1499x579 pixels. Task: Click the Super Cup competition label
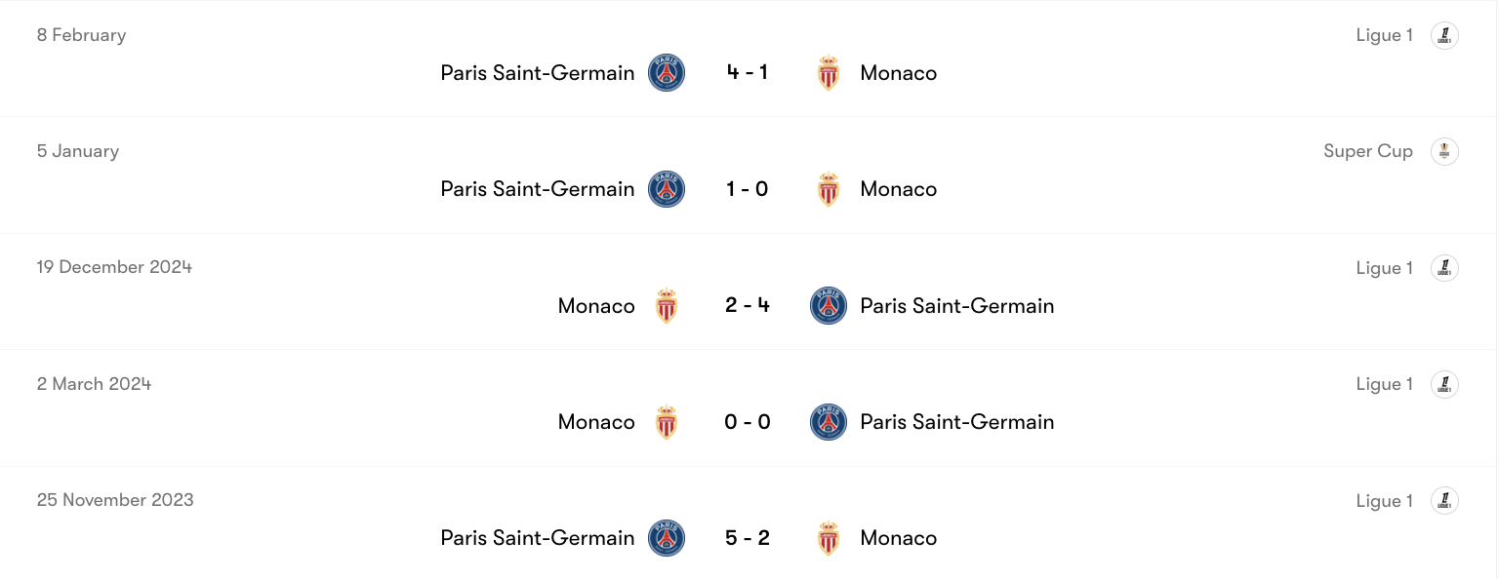(1368, 151)
